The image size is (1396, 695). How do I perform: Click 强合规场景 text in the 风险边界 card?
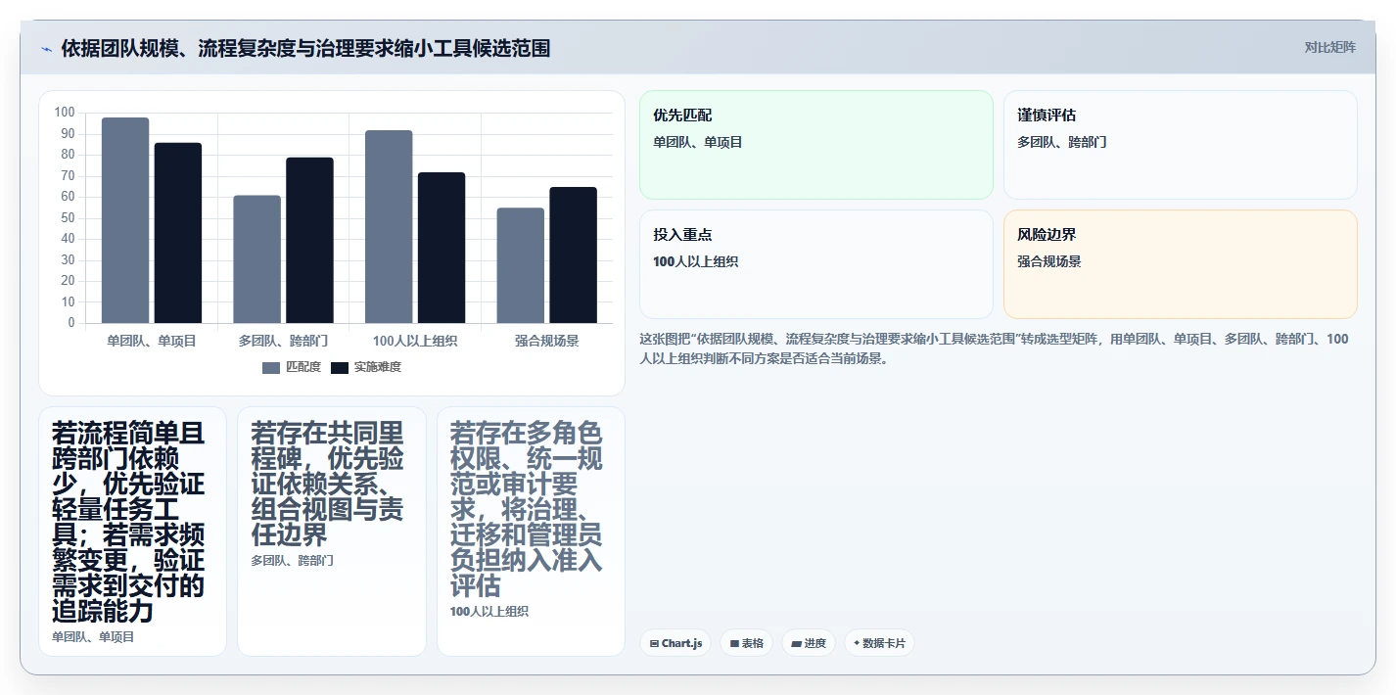[1049, 261]
